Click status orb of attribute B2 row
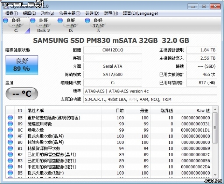 tap(10, 155)
